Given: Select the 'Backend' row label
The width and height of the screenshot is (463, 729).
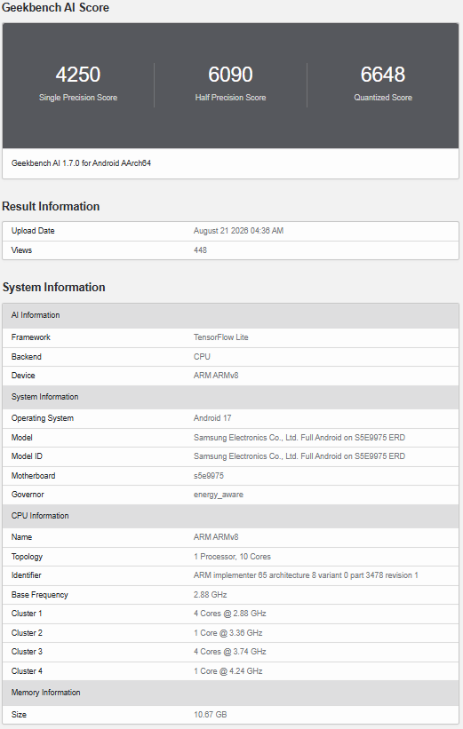Looking at the screenshot, I should [x=27, y=357].
